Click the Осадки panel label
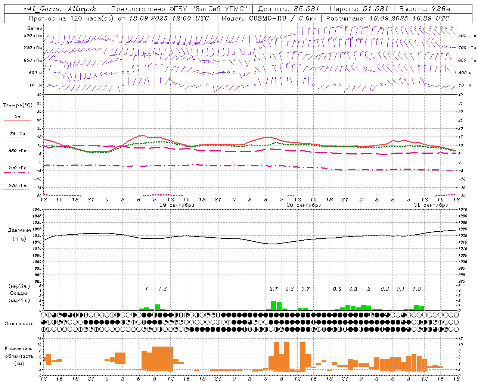Image resolution: width=478 pixels, height=382 pixels. pyautogui.click(x=19, y=293)
